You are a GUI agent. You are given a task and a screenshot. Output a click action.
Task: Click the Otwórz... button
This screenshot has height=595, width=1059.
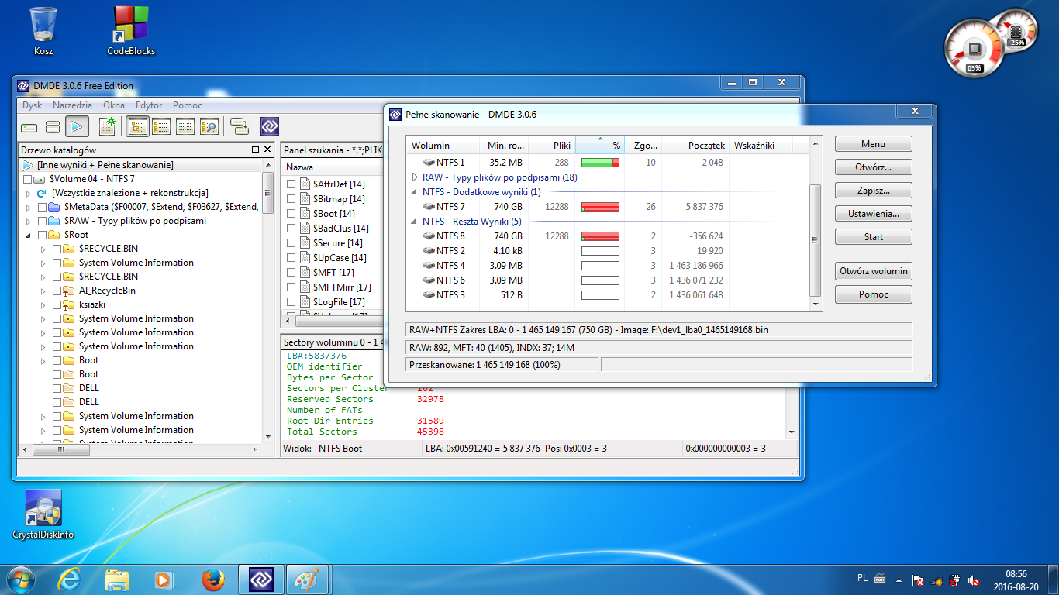(x=874, y=167)
